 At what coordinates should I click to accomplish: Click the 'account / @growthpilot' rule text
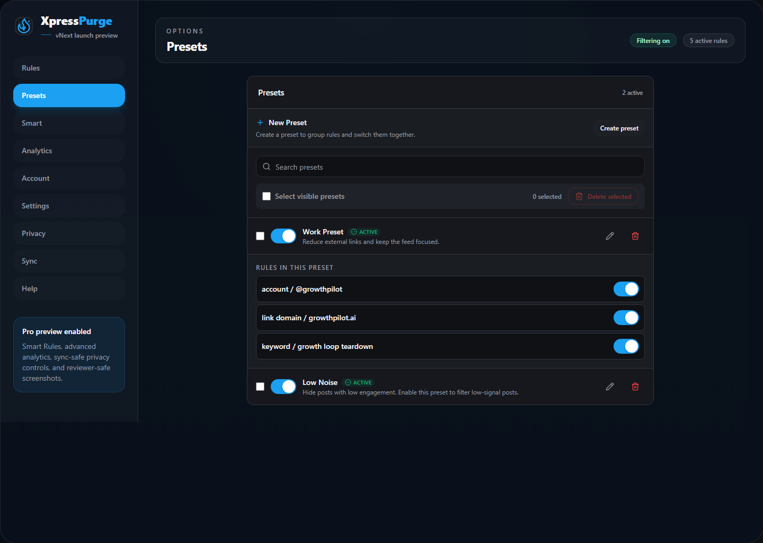pyautogui.click(x=302, y=289)
